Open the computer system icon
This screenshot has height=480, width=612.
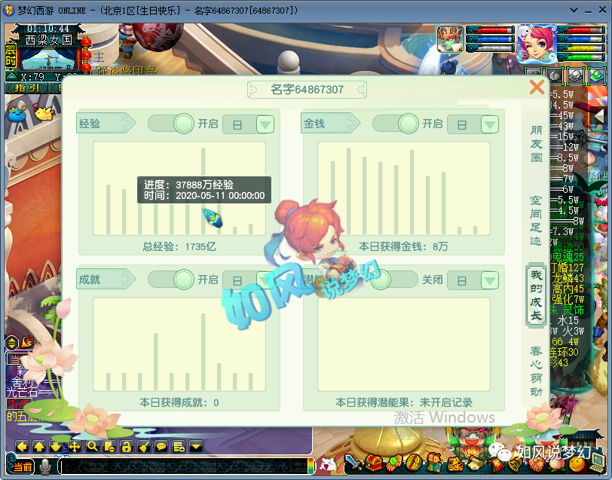click(598, 464)
